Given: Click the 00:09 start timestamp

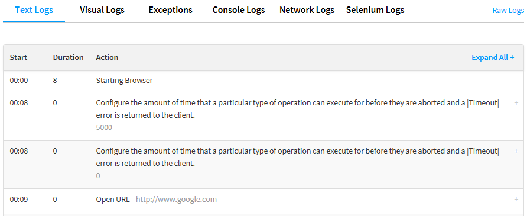Looking at the screenshot, I should coord(19,200).
